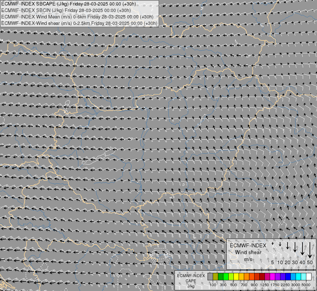Click the '300' CAPE scale value
The height and width of the screenshot is (291, 317).
click(223, 285)
